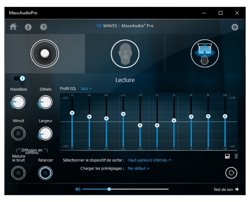
Task: Click Test de son
Action: coord(226,189)
